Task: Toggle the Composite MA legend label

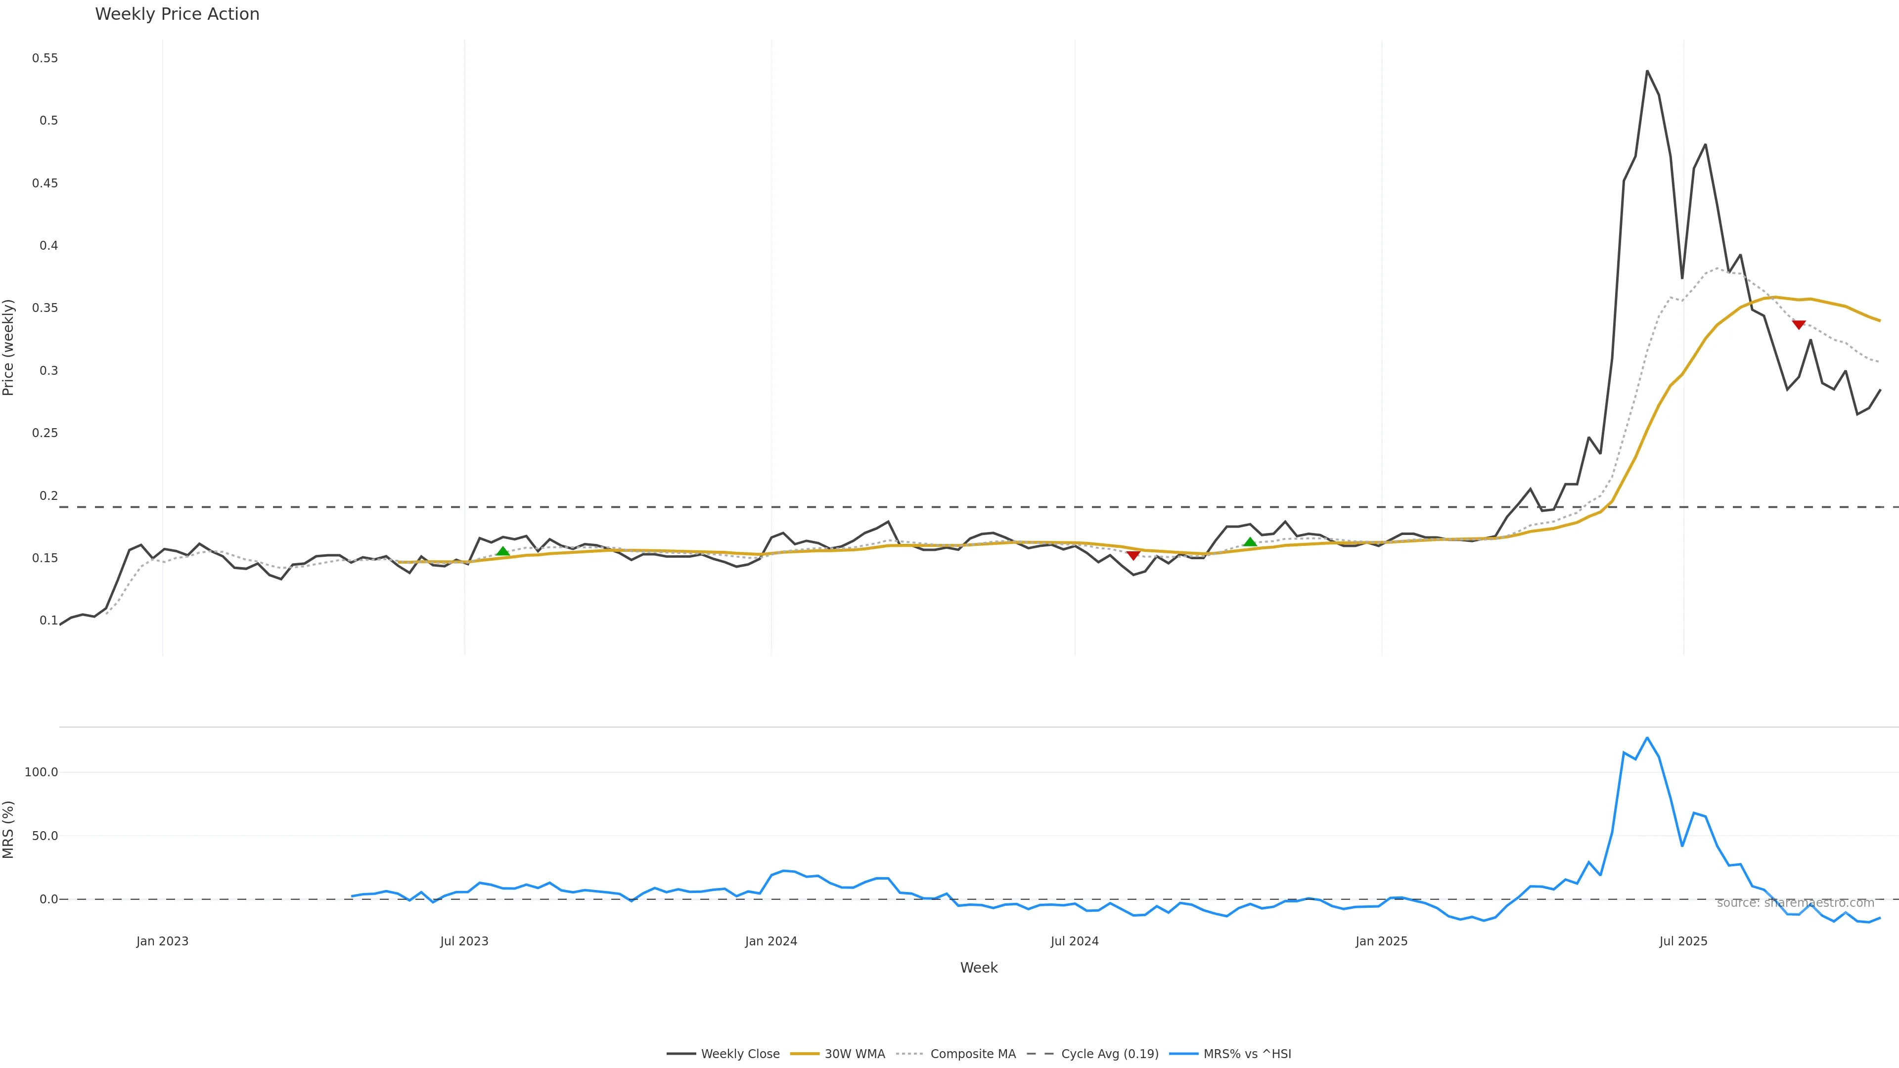Action: [x=972, y=1054]
